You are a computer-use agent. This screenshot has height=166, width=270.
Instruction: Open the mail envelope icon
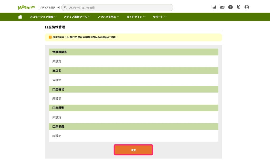(x=222, y=7)
